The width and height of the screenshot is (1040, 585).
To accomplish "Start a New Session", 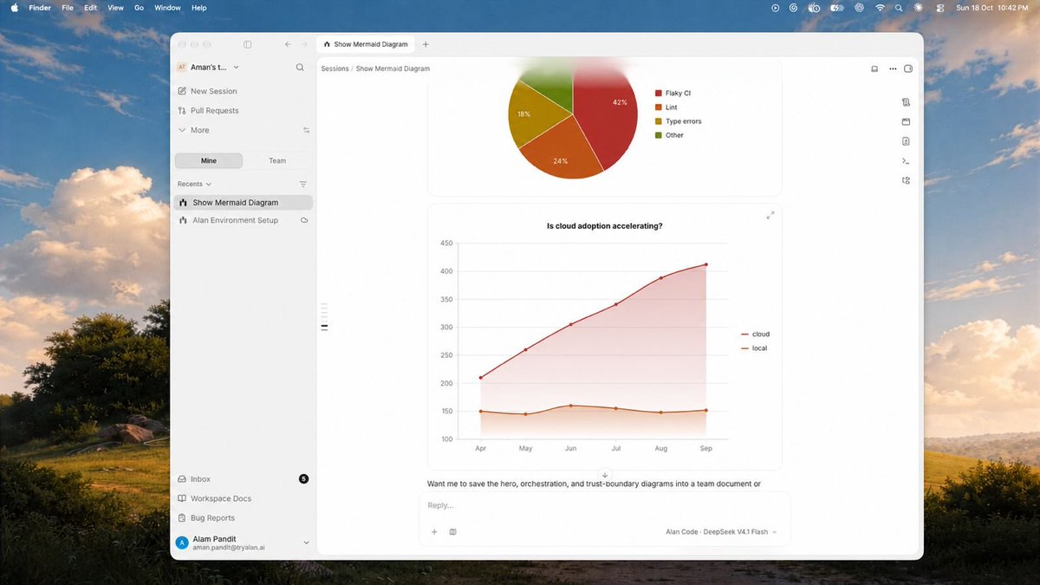I will click(x=243, y=91).
